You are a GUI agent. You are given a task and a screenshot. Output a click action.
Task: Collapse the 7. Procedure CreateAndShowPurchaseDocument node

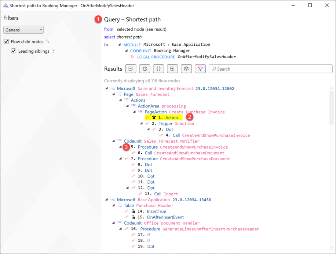pos(120,158)
